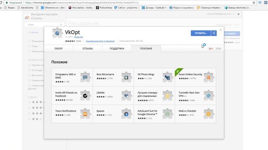Image resolution: width=268 pixels, height=150 pixels.
Task: Bookmark this page with the star icon
Action: coord(254,2)
